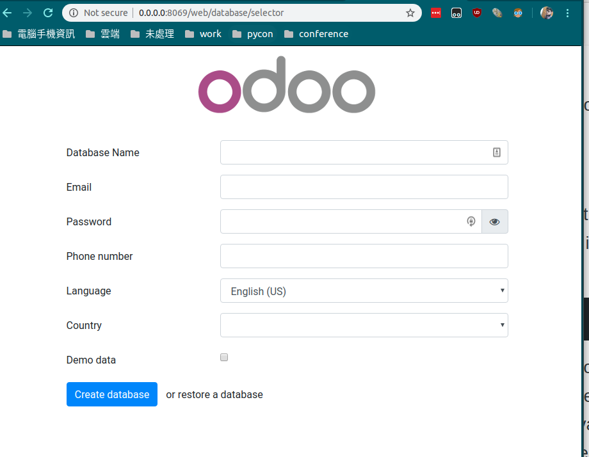Screen dimensions: 589x457
Task: Click the grey feather-like extension icon
Action: 497,13
